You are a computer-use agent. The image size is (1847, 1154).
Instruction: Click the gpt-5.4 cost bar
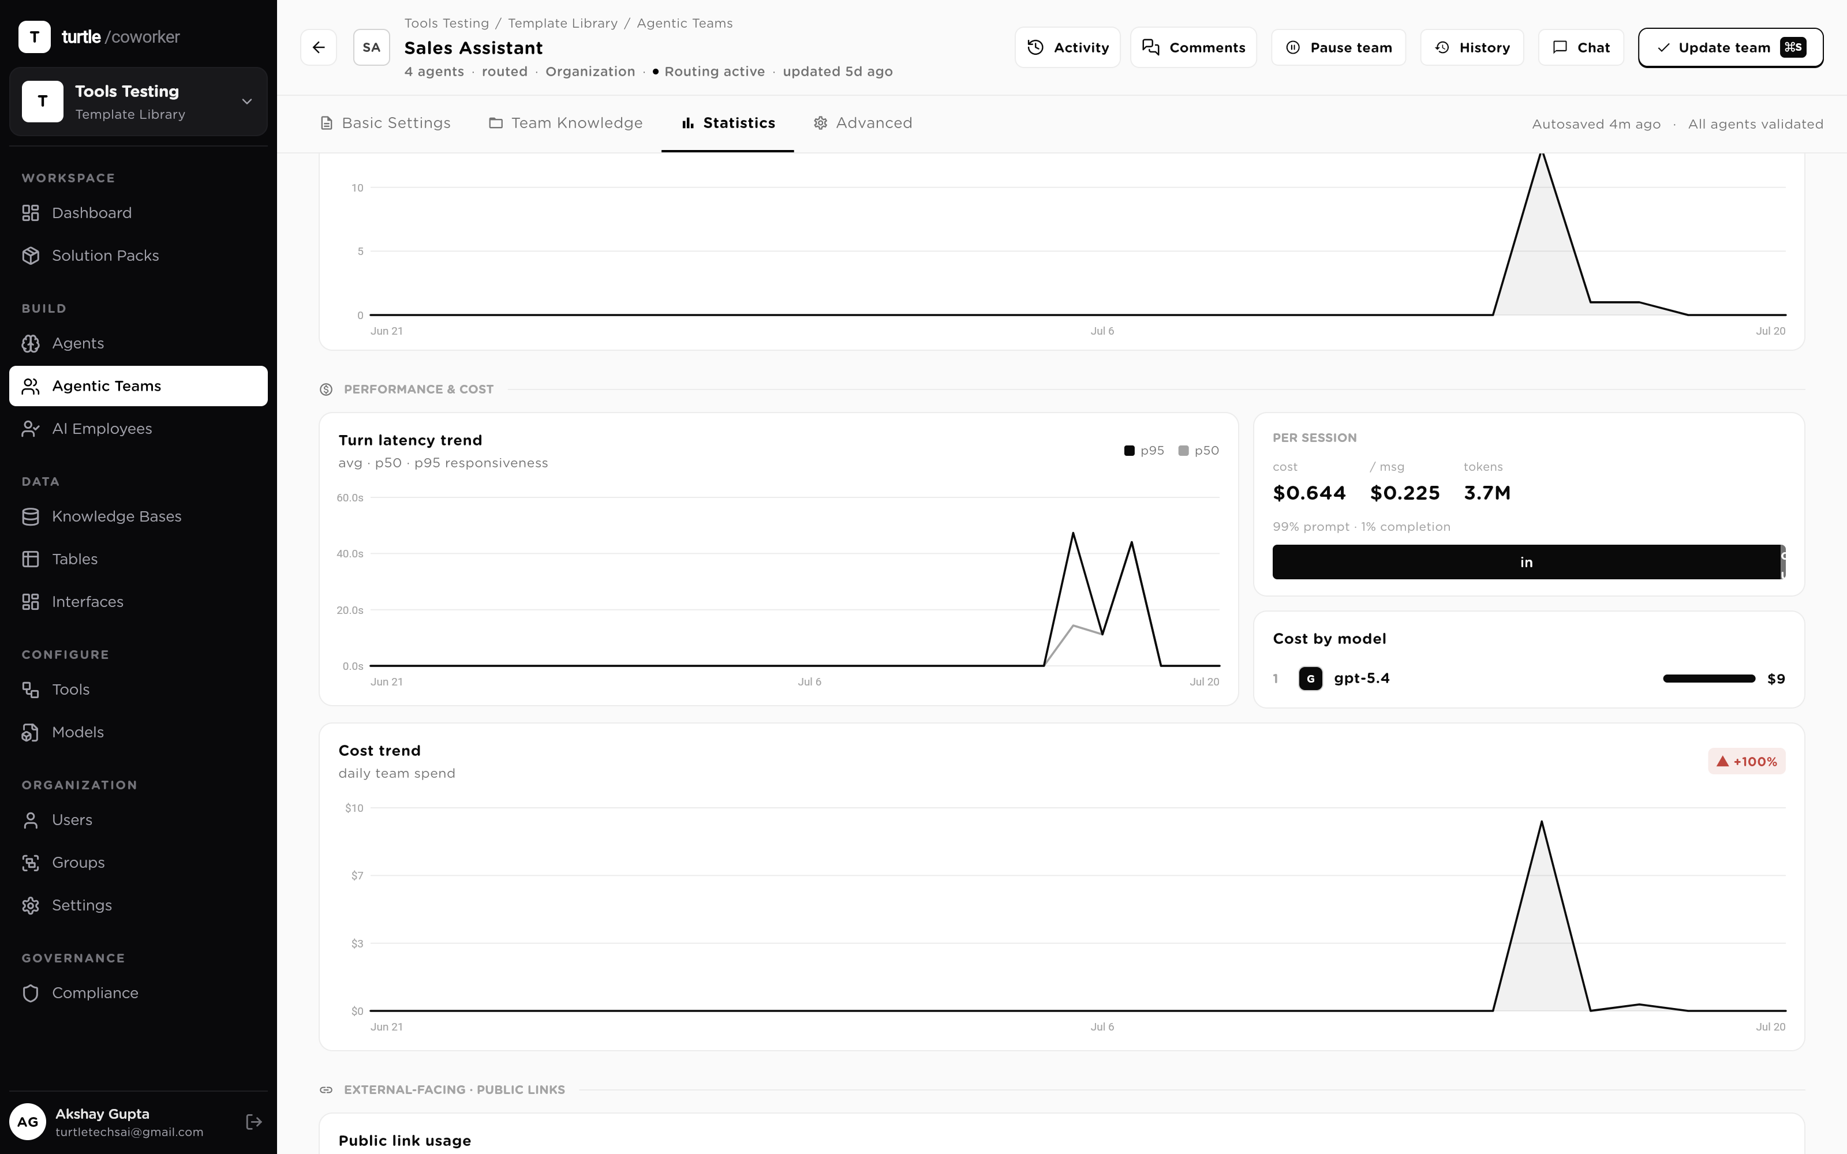[x=1709, y=679]
